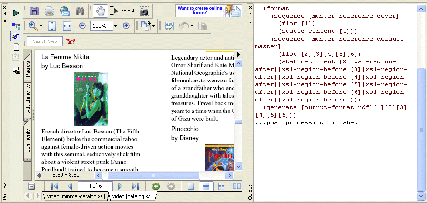Select the Hand tool
Screen dimensions: 427x203
tap(100, 10)
